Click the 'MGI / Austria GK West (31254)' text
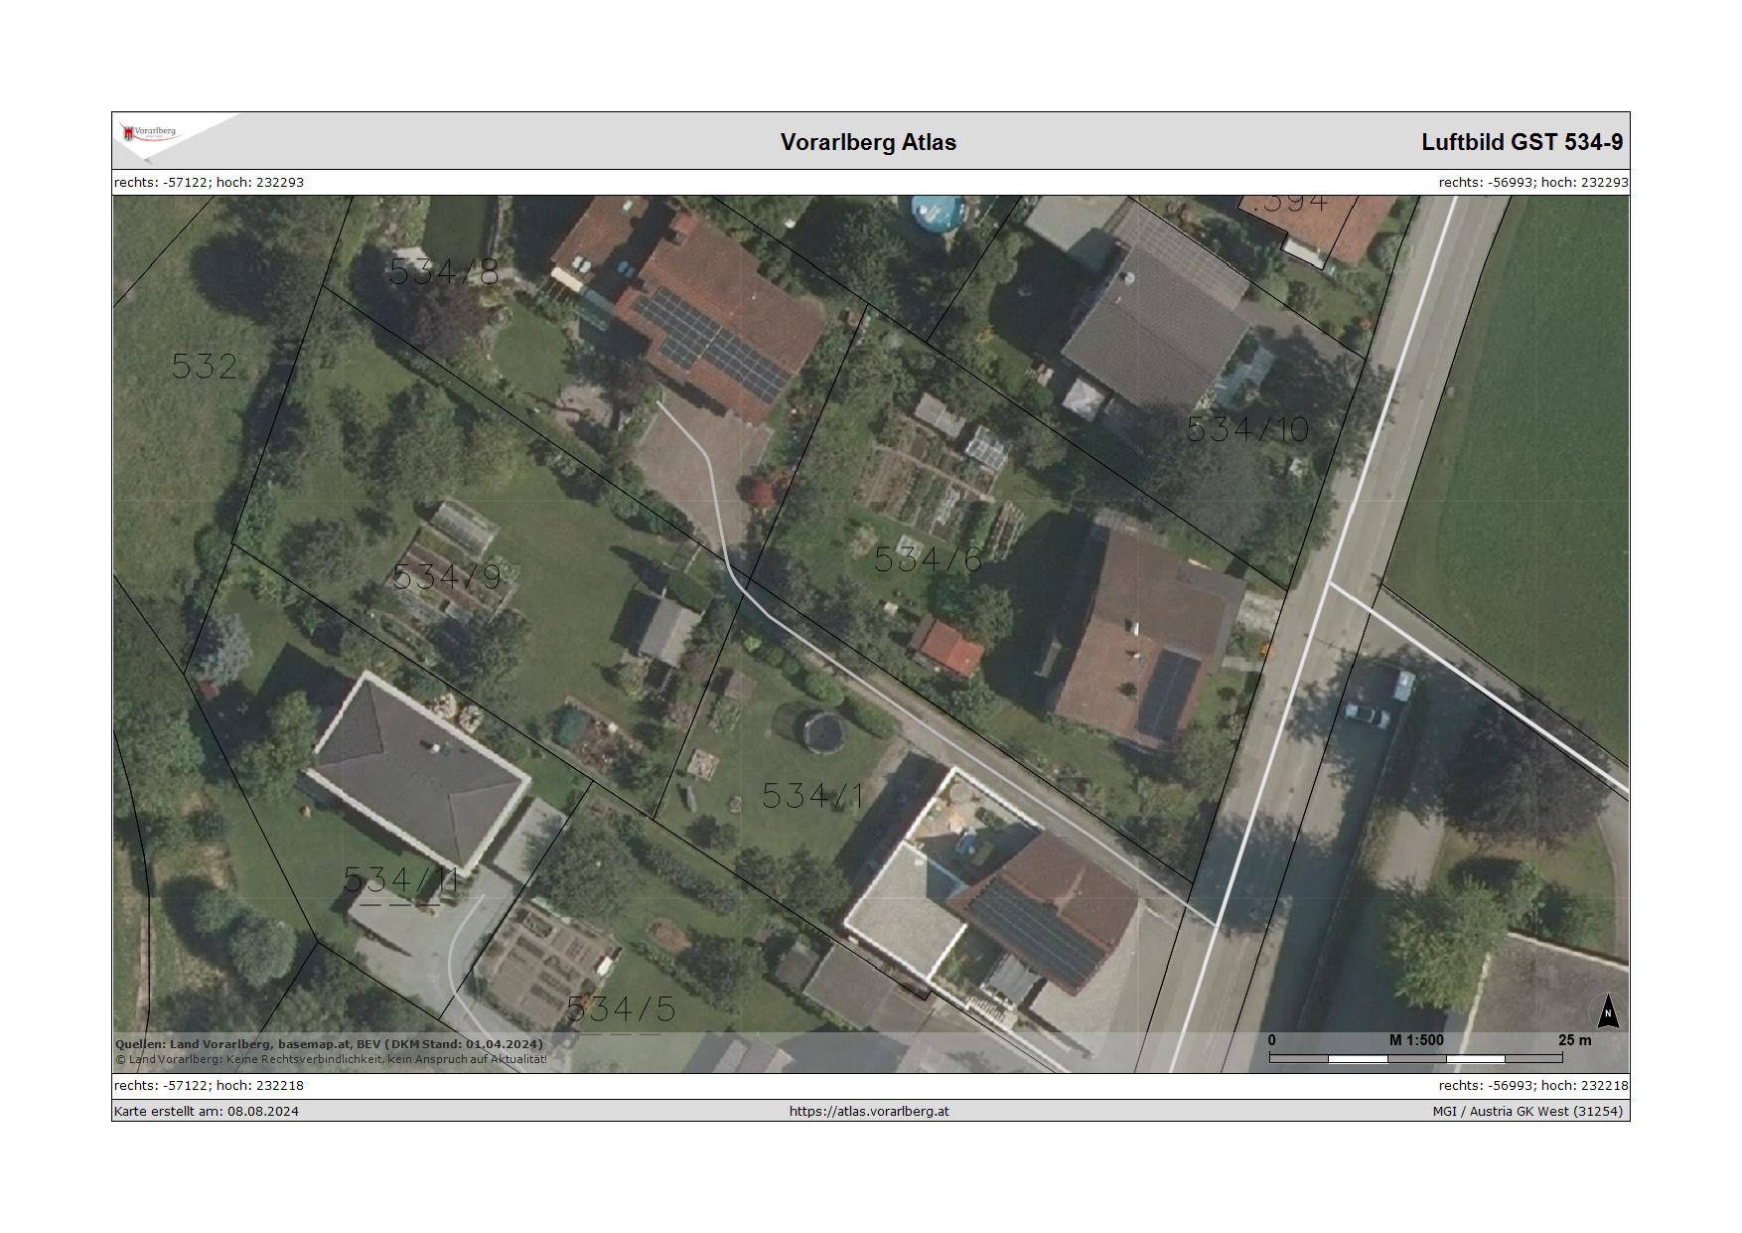This screenshot has height=1233, width=1742. coord(1527,1111)
